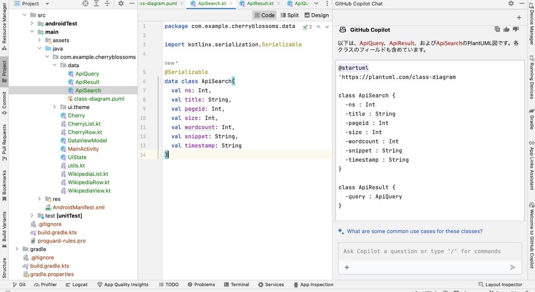Viewport: 535px width, 292px height.
Task: Open Project panel settings gear
Action: tap(121, 4)
